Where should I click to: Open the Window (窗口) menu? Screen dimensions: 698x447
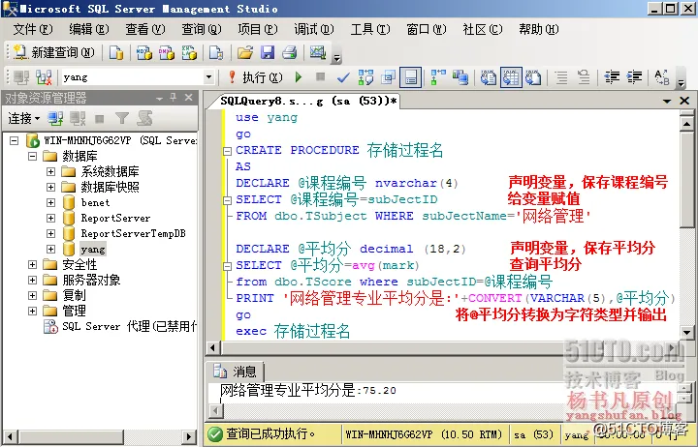pos(426,29)
